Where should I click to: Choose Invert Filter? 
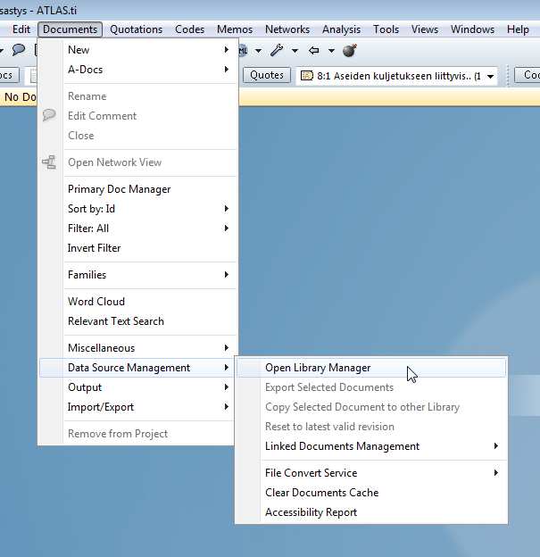click(137, 248)
